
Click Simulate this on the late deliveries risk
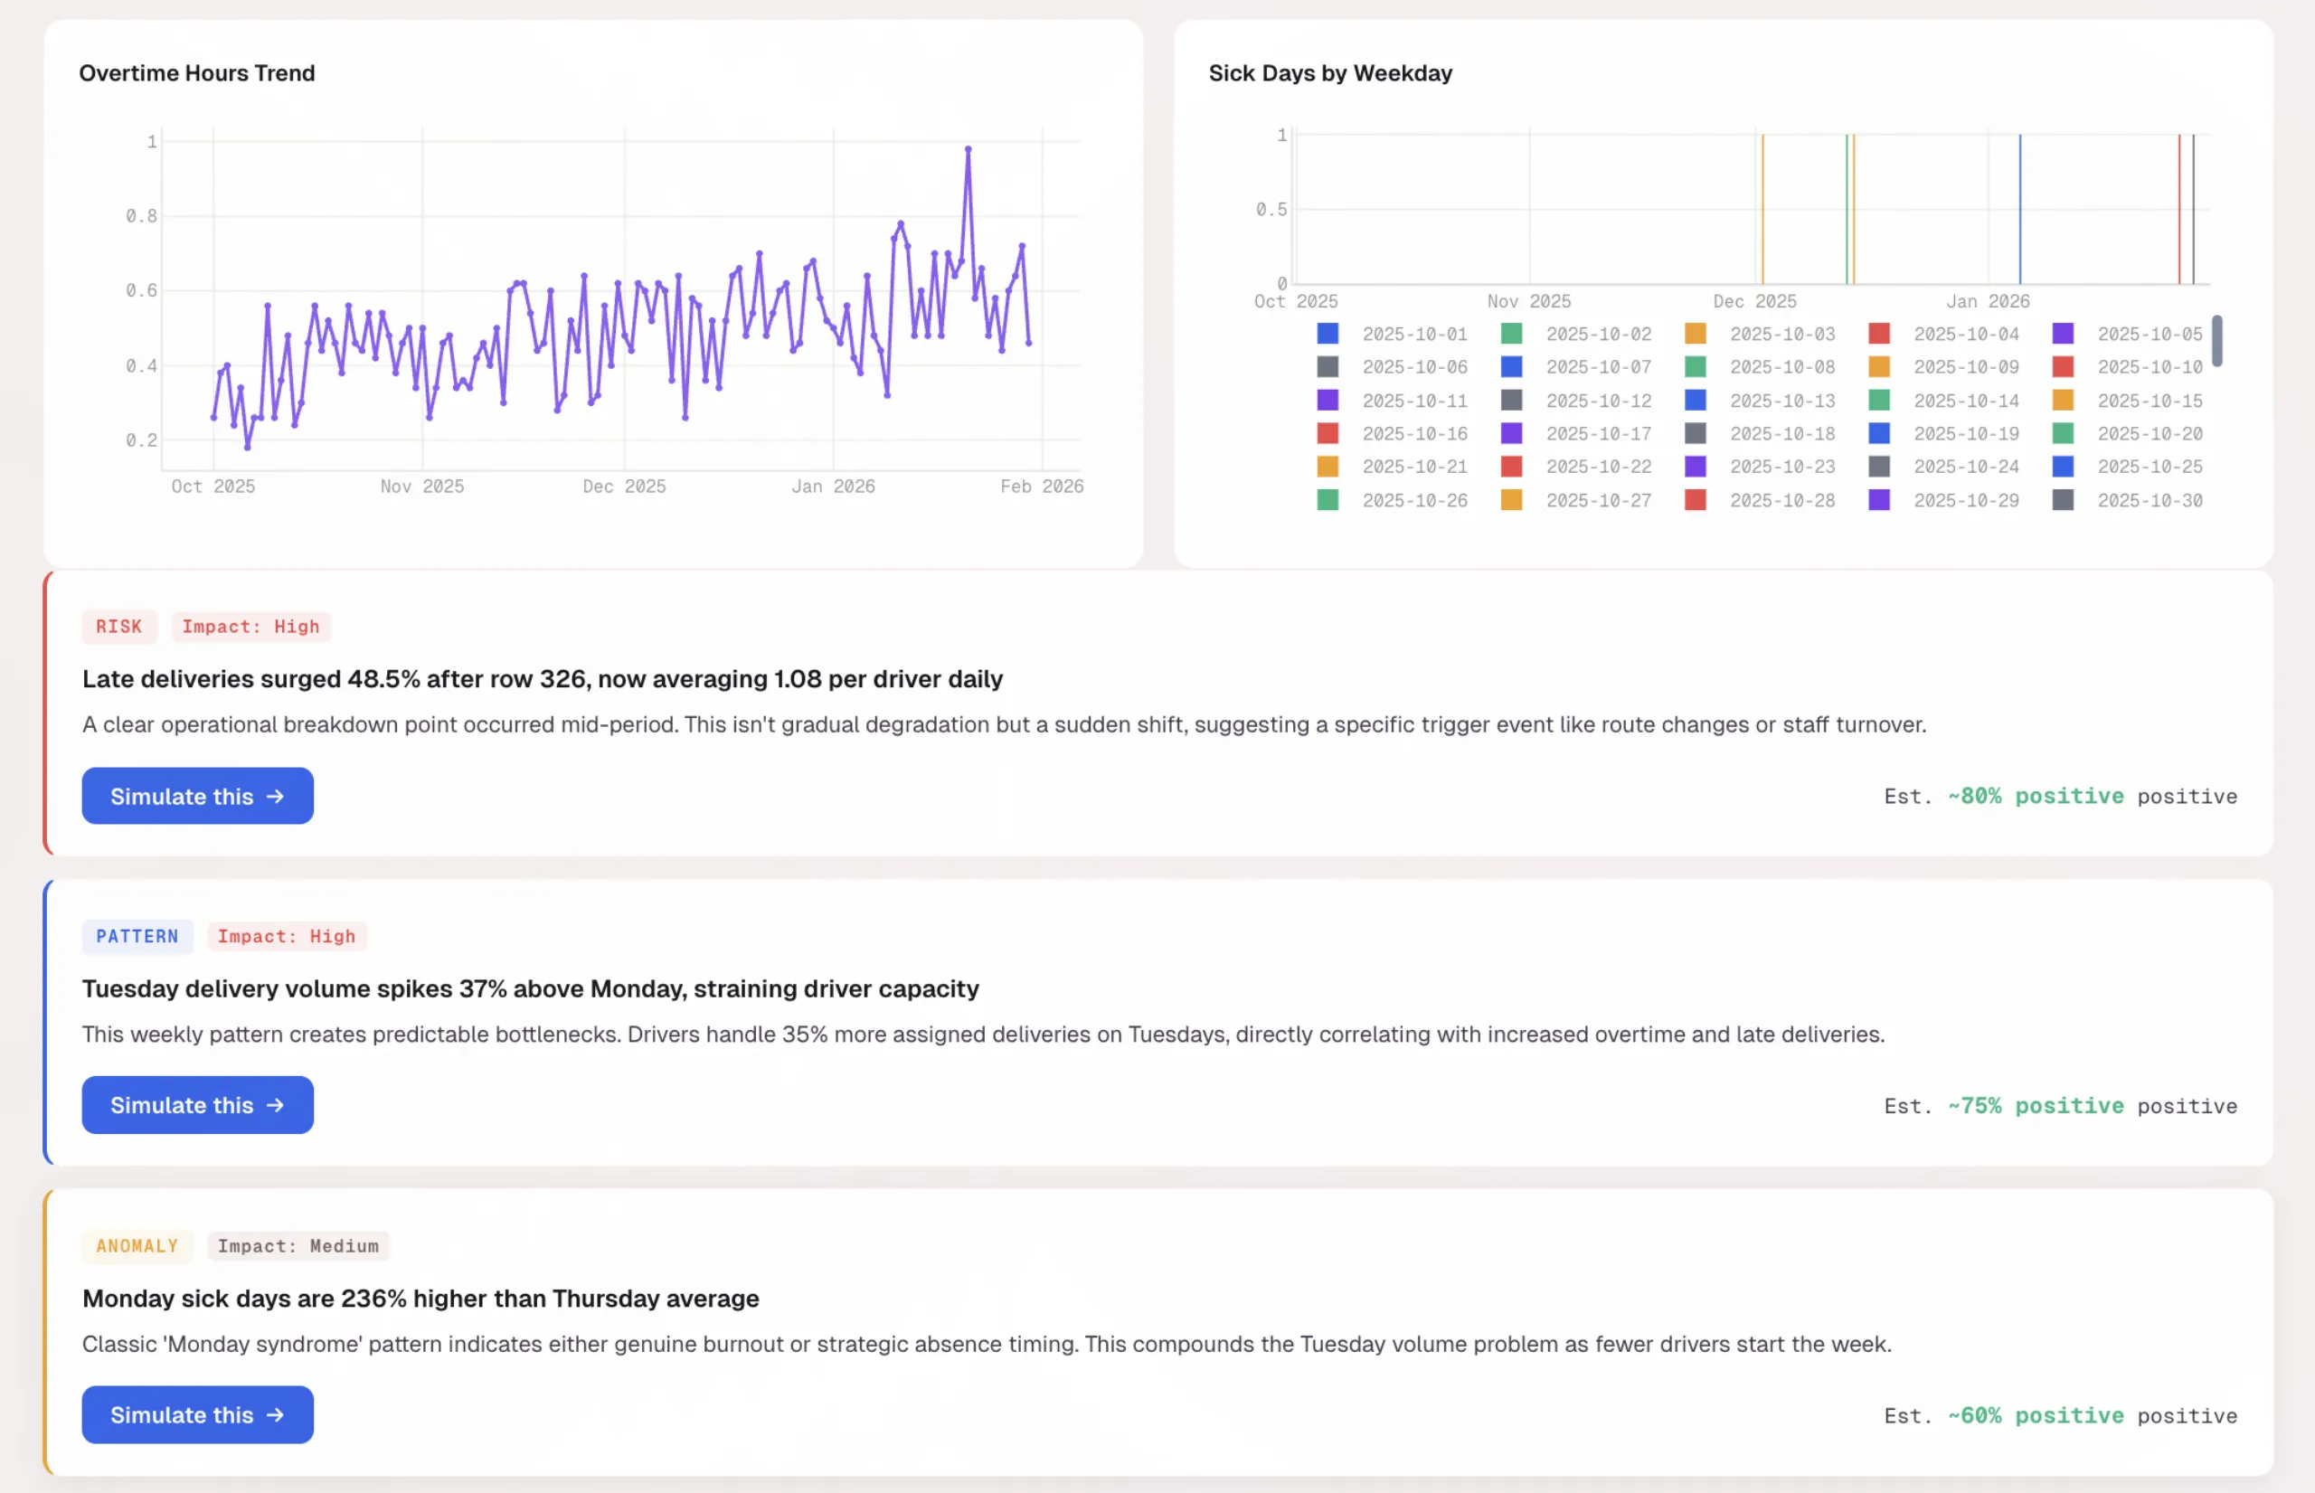pos(197,796)
